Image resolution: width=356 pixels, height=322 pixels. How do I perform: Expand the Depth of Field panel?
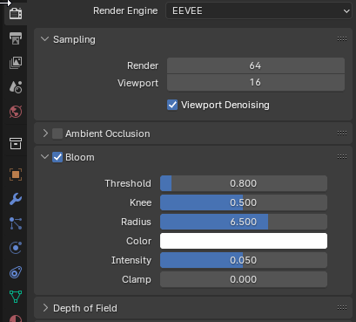(x=45, y=308)
